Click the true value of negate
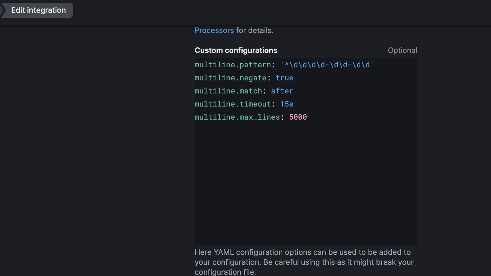This screenshot has height=276, width=491. click(284, 78)
